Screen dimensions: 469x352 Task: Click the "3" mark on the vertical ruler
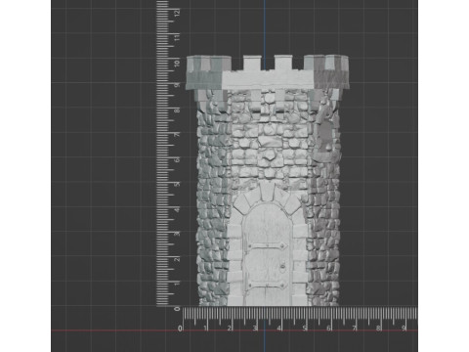pyautogui.click(x=177, y=234)
